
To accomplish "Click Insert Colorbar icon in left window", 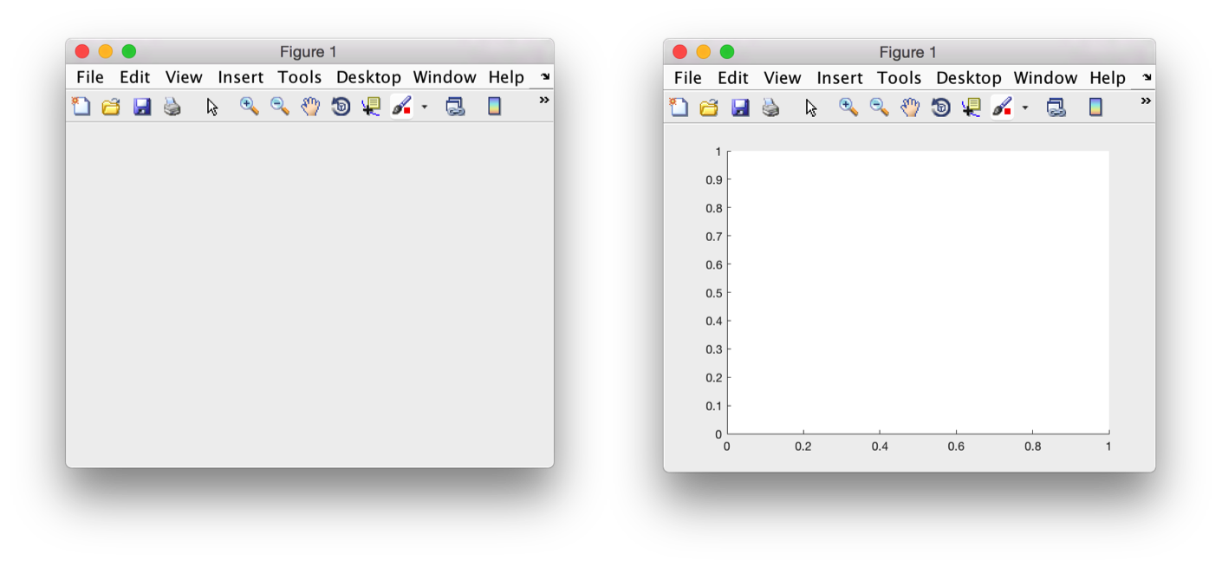I will [x=494, y=107].
